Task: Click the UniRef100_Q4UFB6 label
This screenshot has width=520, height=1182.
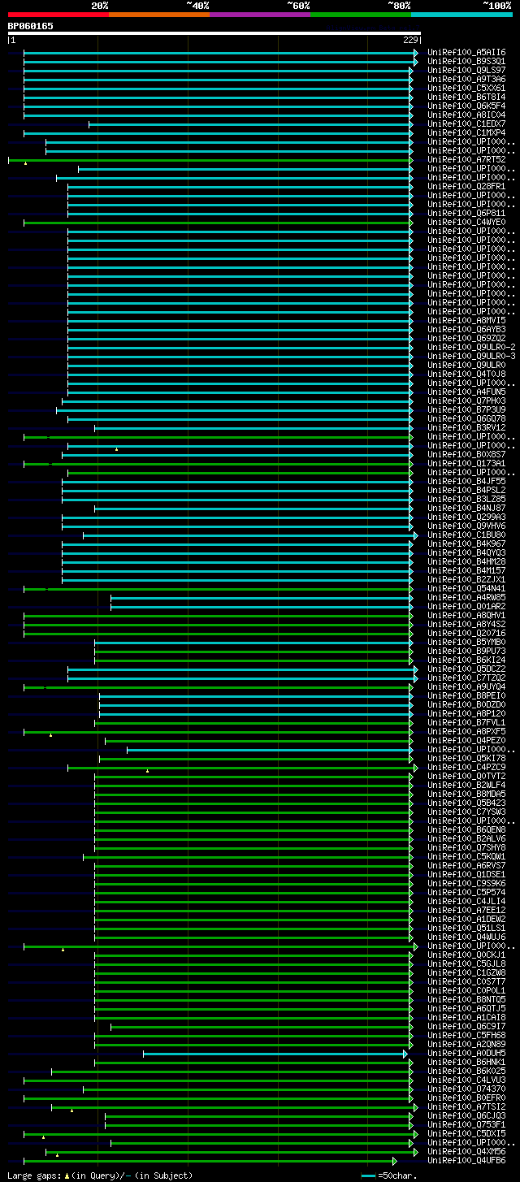Action: [466, 1160]
